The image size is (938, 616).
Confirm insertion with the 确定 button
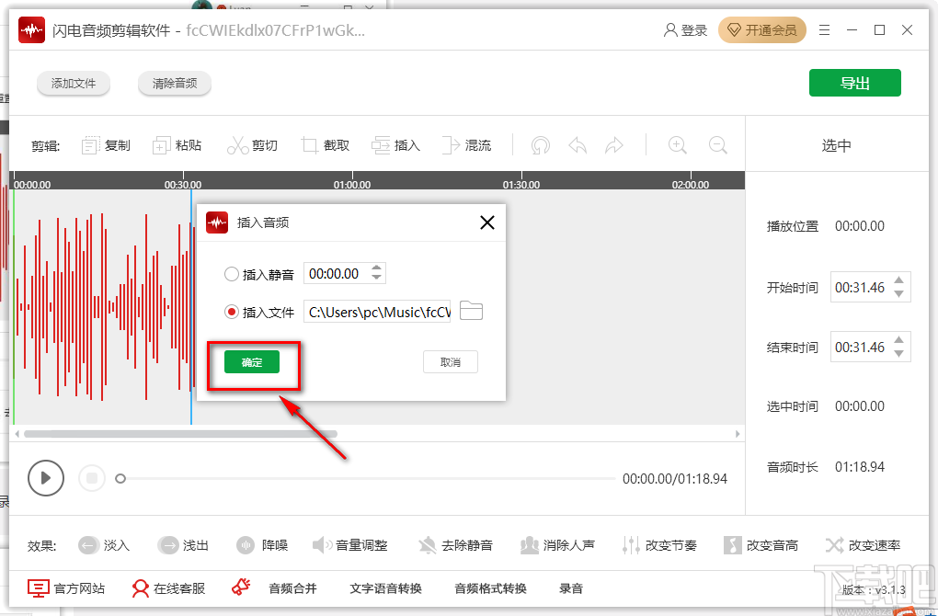(x=253, y=361)
